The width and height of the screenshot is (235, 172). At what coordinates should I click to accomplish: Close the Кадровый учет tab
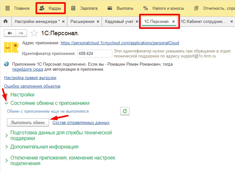(137, 22)
